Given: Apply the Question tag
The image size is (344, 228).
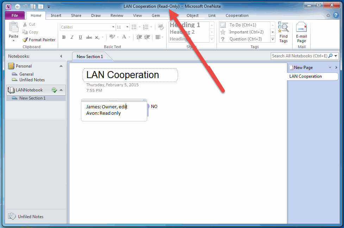Looking at the screenshot, I should point(245,39).
